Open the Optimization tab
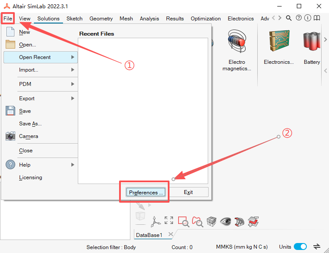 coord(206,18)
